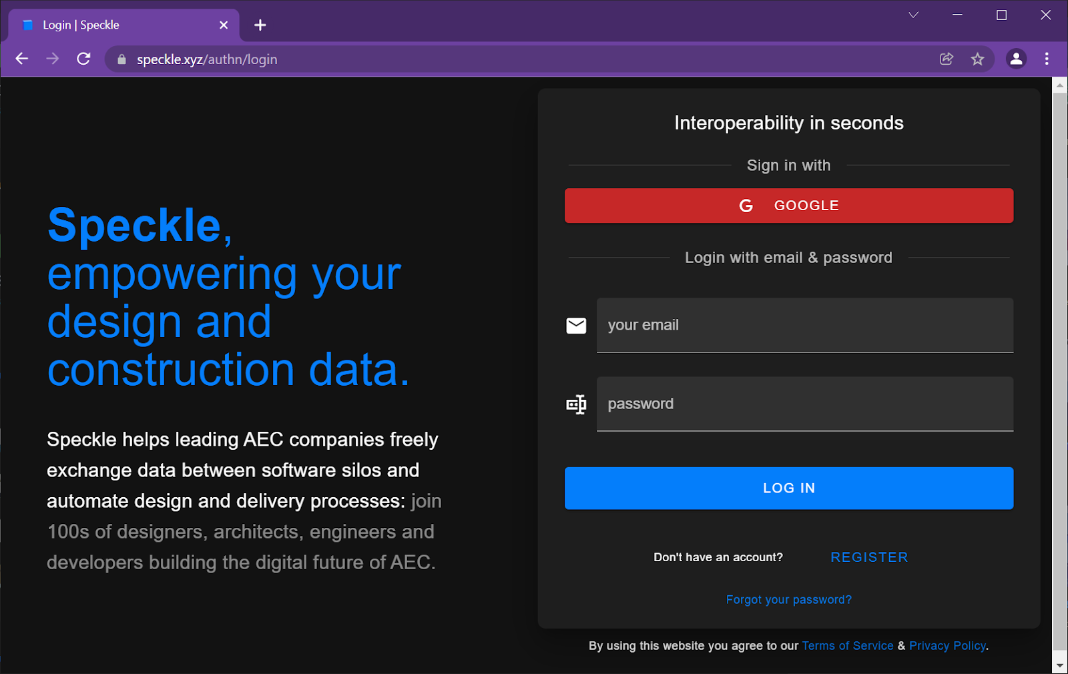
Task: Open the Privacy Policy link
Action: coord(947,645)
